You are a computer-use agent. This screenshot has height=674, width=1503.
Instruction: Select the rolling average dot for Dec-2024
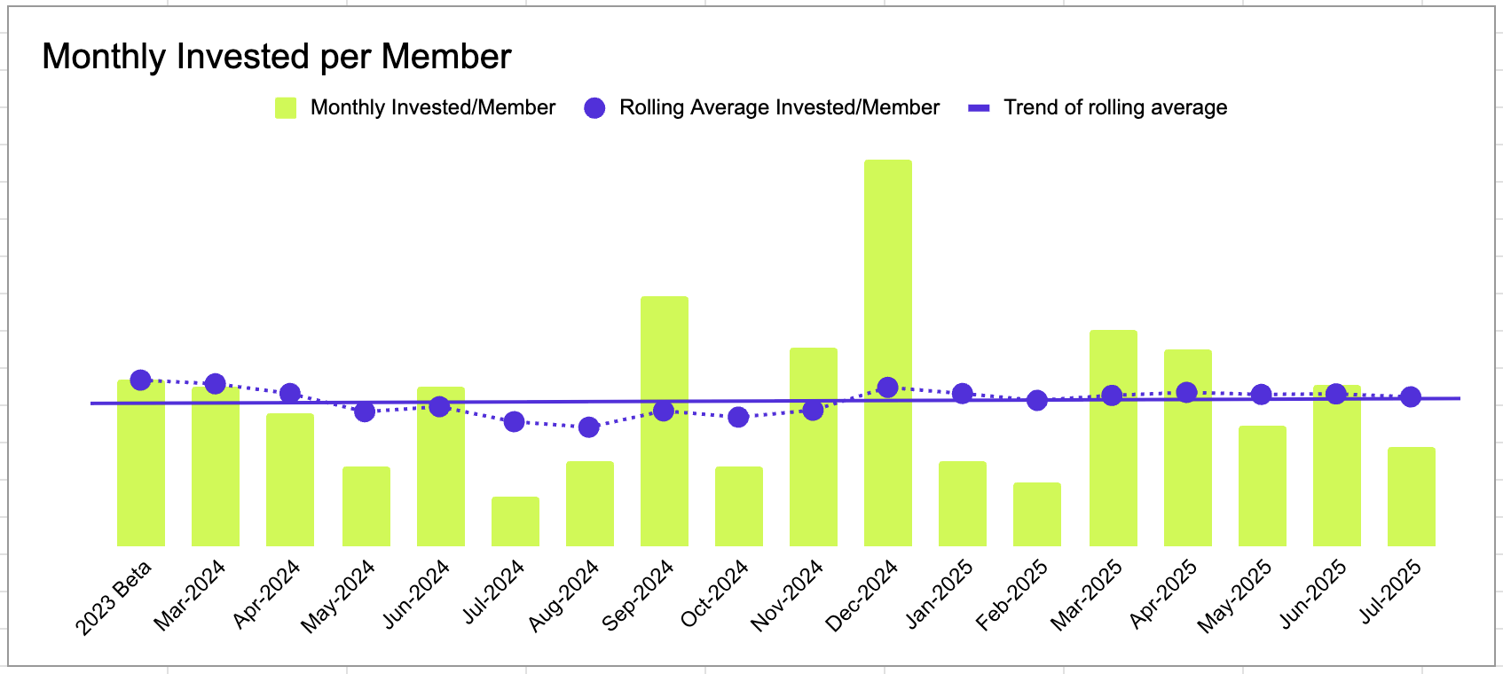(x=887, y=388)
